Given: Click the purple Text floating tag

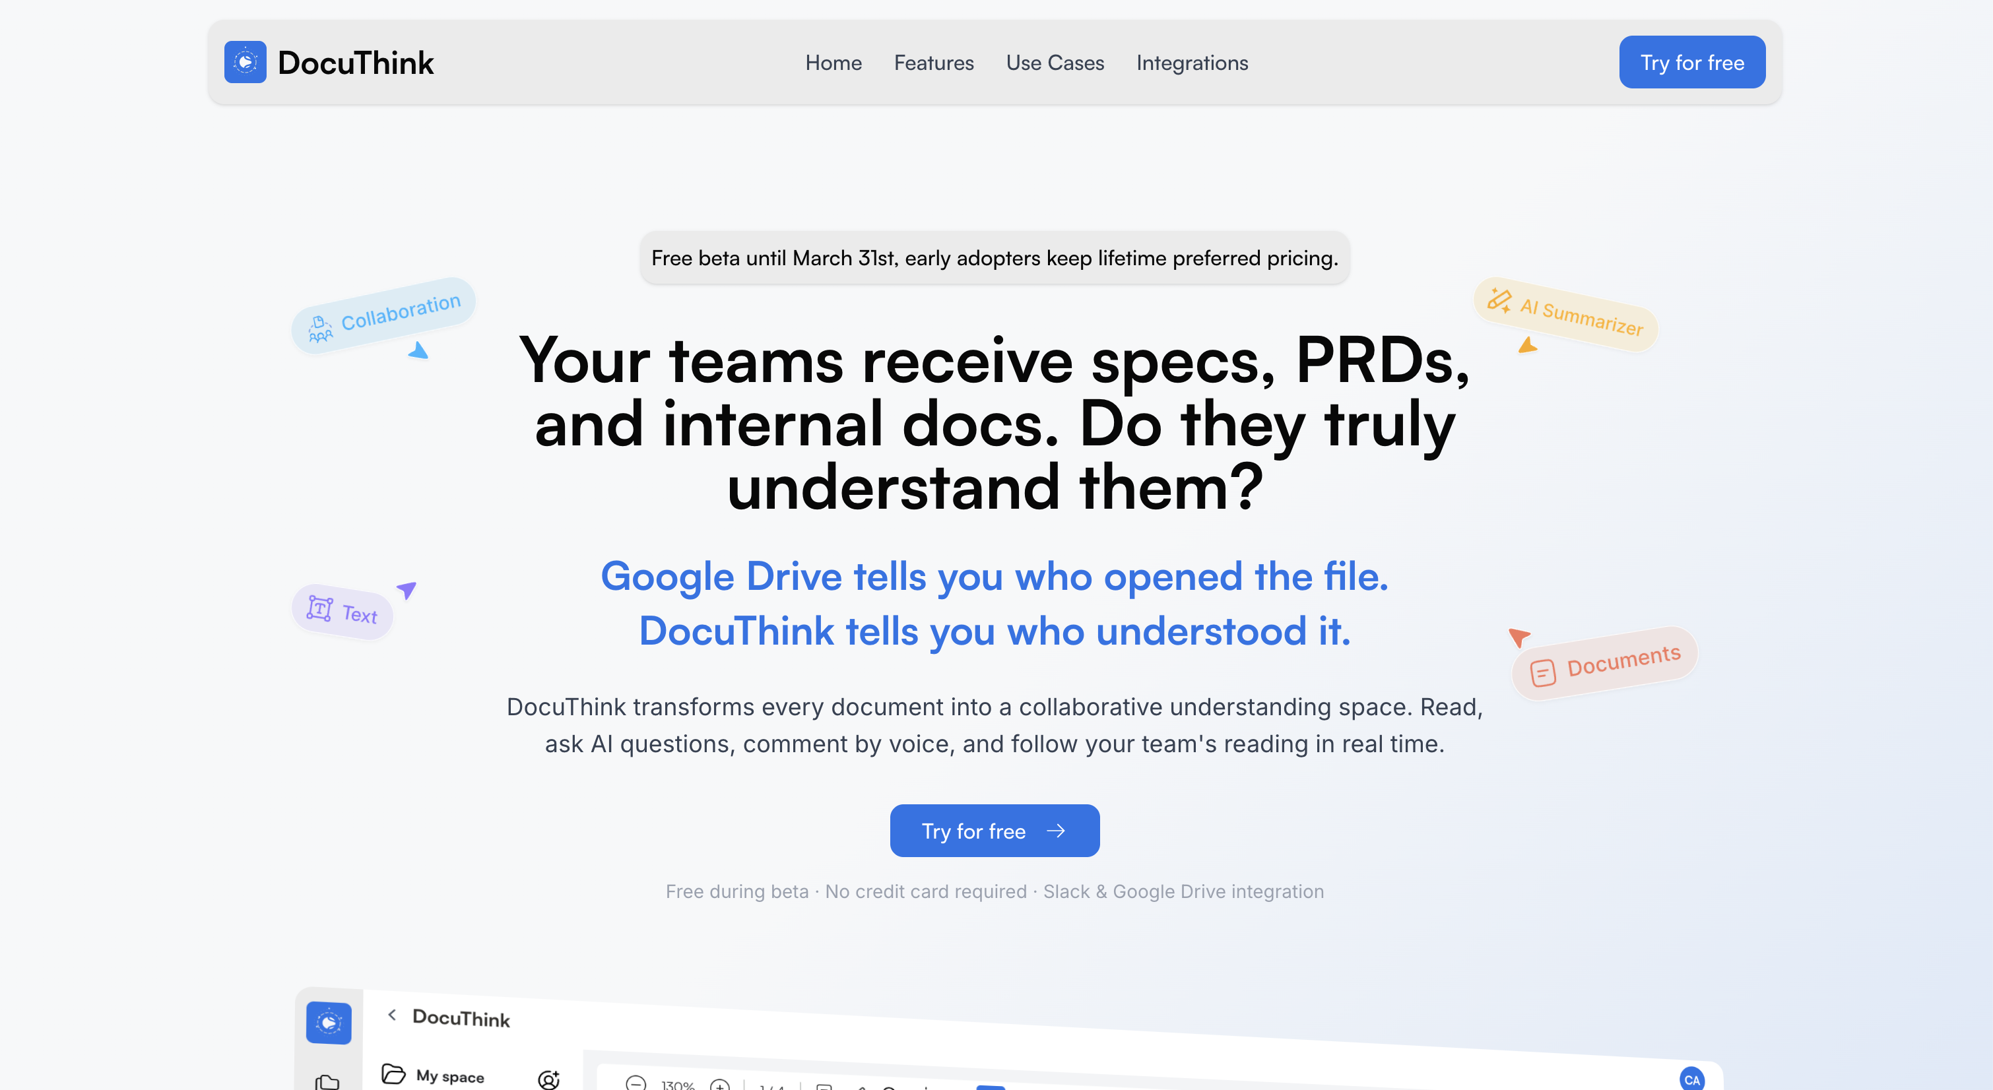Looking at the screenshot, I should point(343,611).
